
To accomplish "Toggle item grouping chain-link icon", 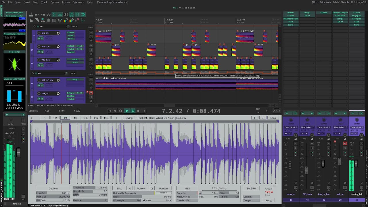I will (60, 14).
